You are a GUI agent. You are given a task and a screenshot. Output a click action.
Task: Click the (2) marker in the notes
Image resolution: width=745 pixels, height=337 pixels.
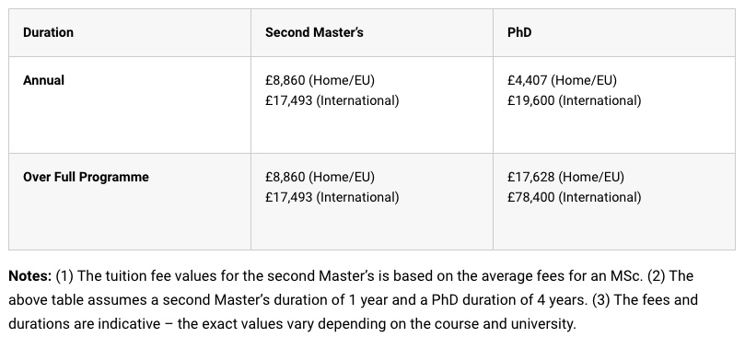point(658,275)
